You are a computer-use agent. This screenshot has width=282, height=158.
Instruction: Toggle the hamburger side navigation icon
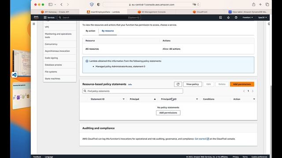coord(34,24)
